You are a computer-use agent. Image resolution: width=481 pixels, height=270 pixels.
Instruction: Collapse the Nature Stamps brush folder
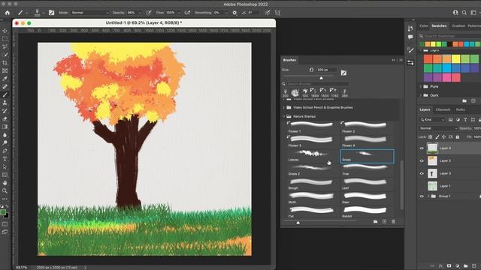[x=284, y=116]
